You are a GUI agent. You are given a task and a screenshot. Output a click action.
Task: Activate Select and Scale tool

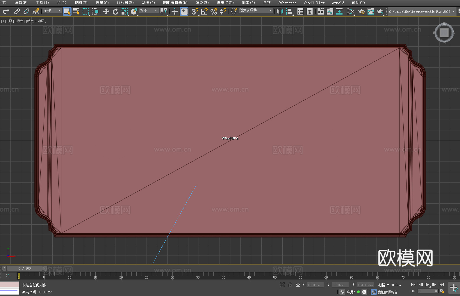tap(125, 11)
